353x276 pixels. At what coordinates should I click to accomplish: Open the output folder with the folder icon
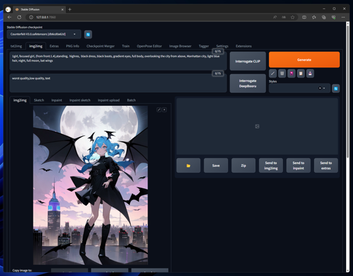click(x=188, y=166)
